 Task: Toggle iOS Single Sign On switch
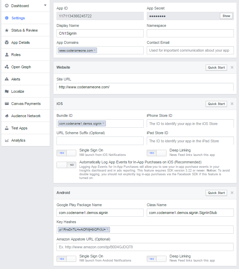66,153
